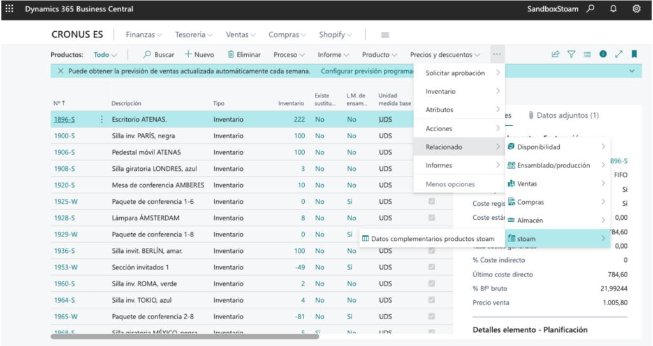Expand the top Ventas navigation dropdown

(x=240, y=34)
